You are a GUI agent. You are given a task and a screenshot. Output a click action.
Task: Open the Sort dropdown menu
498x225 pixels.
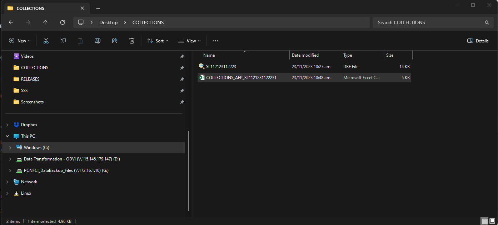click(x=158, y=41)
